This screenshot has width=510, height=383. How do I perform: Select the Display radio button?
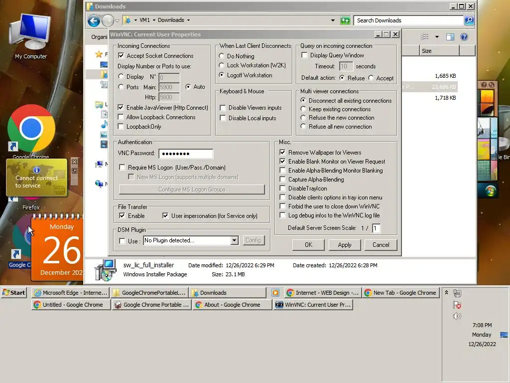(x=121, y=76)
